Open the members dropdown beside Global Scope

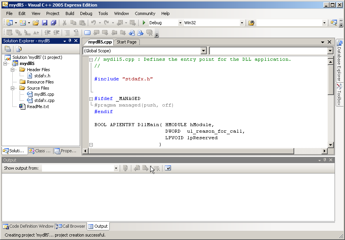(330, 51)
